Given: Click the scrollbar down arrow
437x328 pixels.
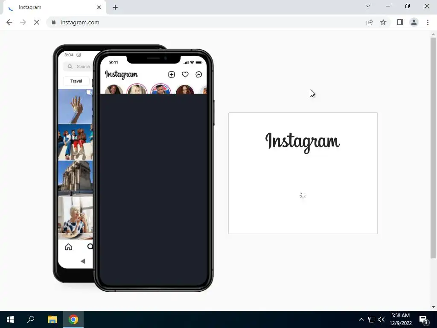Looking at the screenshot, I should pyautogui.click(x=433, y=307).
